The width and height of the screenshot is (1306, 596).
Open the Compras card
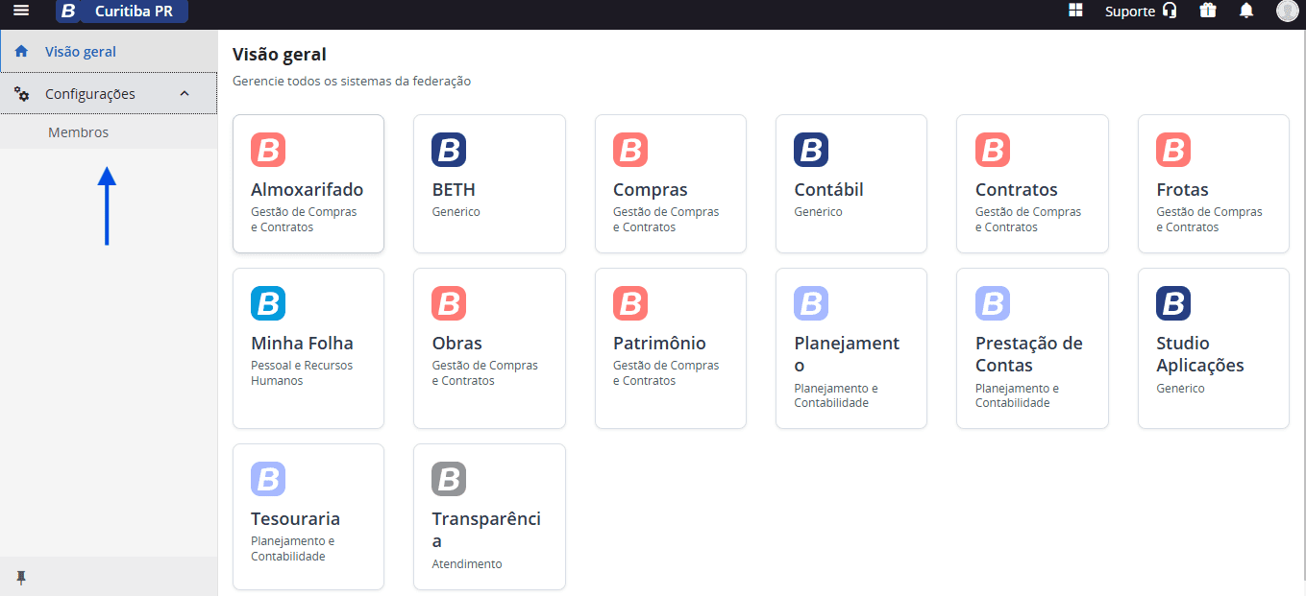(x=671, y=184)
